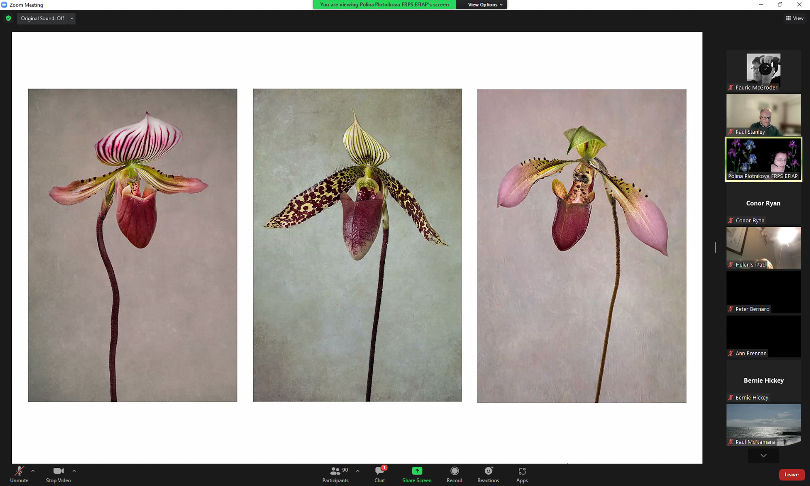Screen dimensions: 810x486
Task: Click muted mic icon beside Pauric McGroder
Action: pos(731,87)
